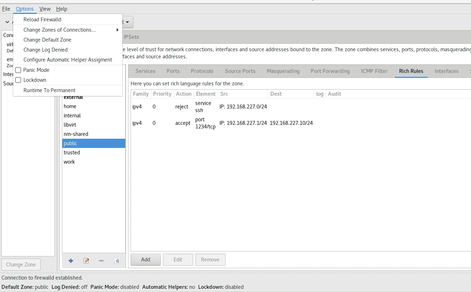Click the Audit column header
This screenshot has height=292, width=471.
click(x=334, y=94)
